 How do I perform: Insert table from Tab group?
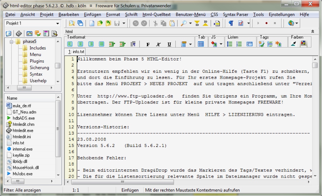tap(201, 44)
